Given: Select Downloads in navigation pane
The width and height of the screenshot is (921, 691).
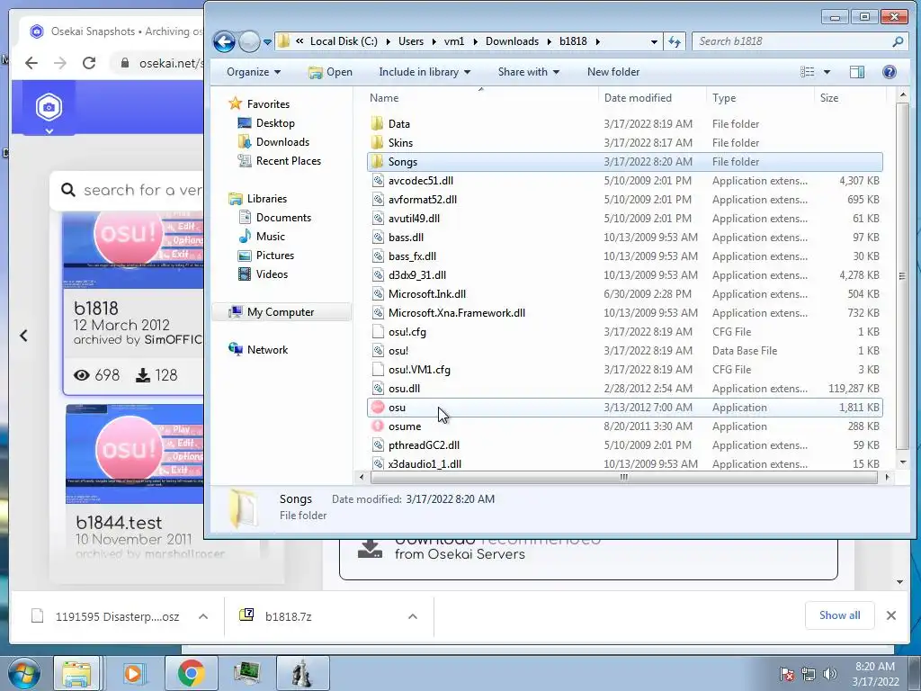Looking at the screenshot, I should pos(273,141).
